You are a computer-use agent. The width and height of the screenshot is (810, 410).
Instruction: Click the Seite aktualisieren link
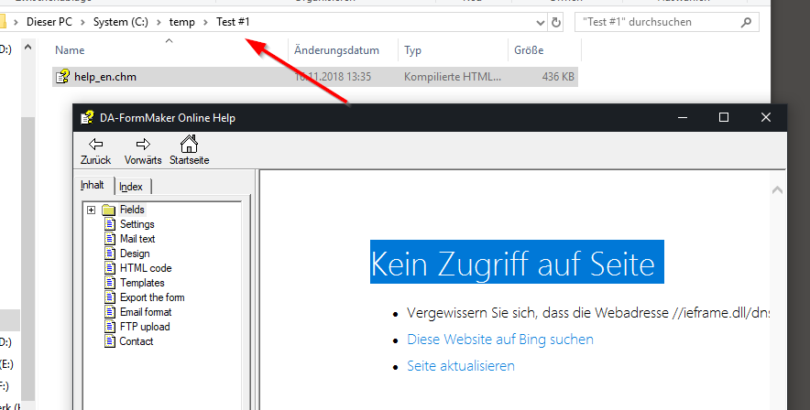point(461,366)
